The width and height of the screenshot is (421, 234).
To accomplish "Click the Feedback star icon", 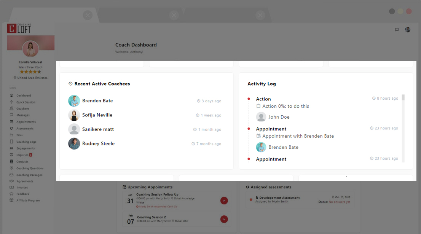I will click(x=12, y=194).
